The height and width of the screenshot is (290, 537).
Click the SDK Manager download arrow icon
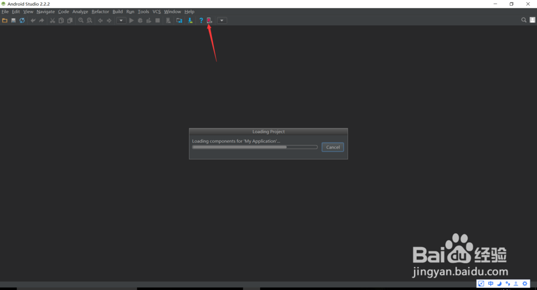[x=190, y=20]
